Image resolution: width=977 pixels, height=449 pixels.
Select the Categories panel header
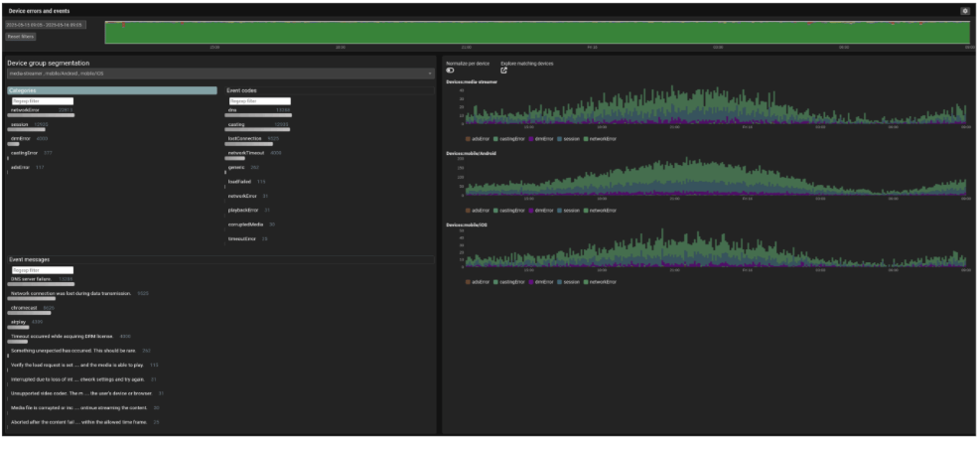112,90
